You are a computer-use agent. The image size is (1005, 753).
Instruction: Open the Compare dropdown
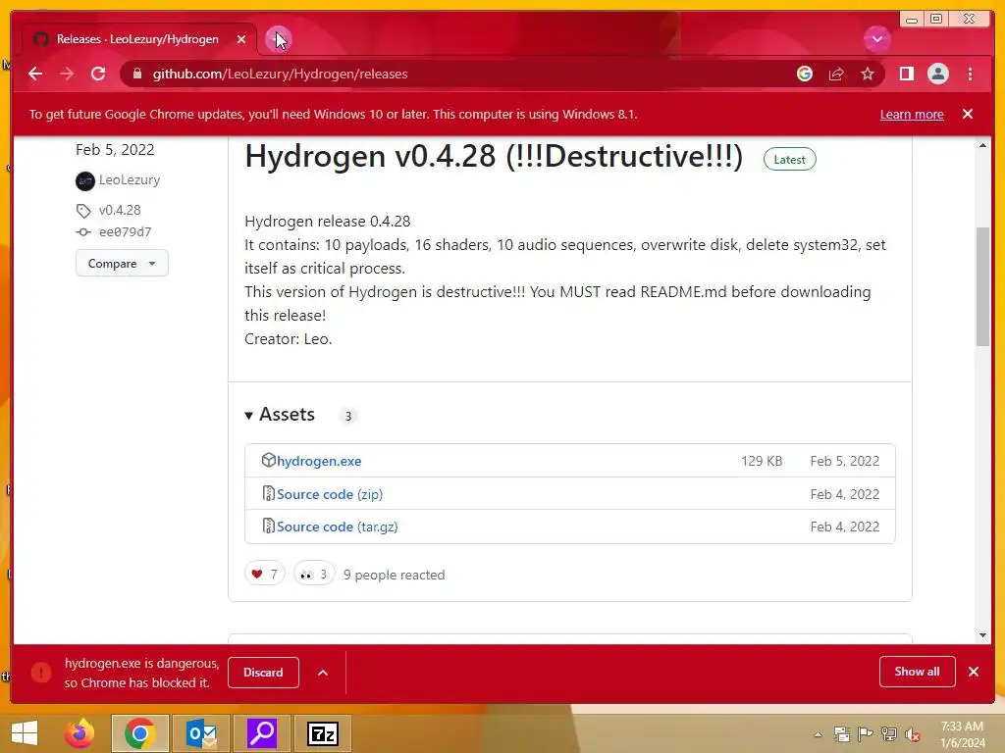tap(122, 263)
